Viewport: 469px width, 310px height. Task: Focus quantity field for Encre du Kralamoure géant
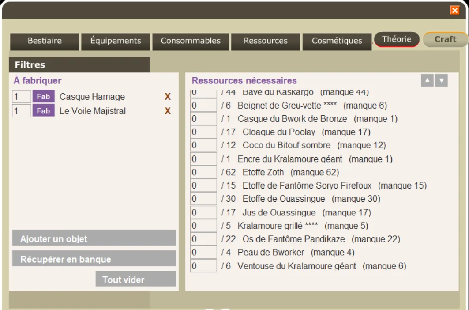click(203, 159)
